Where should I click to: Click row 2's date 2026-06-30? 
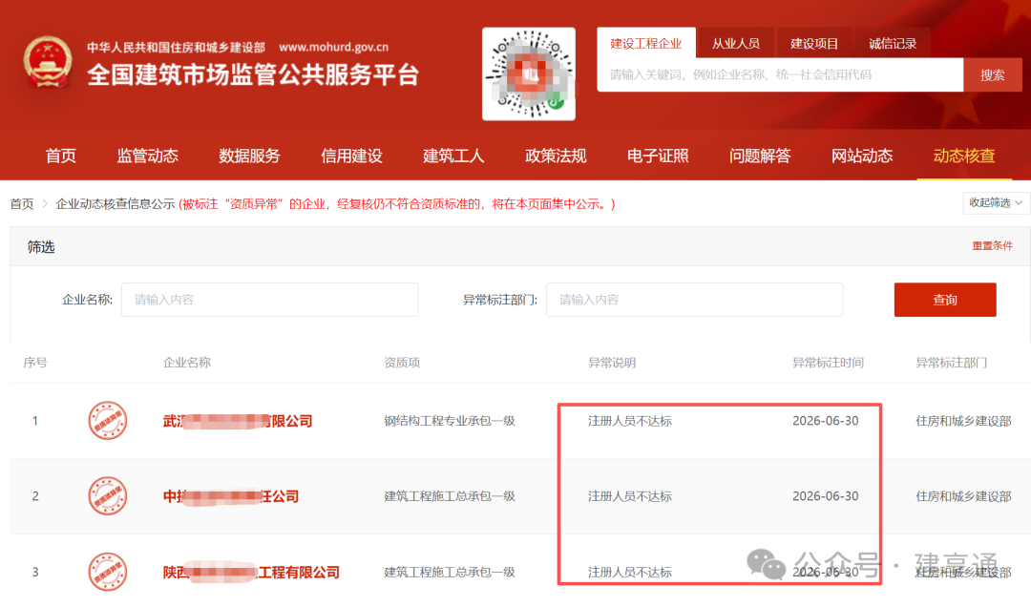point(825,496)
